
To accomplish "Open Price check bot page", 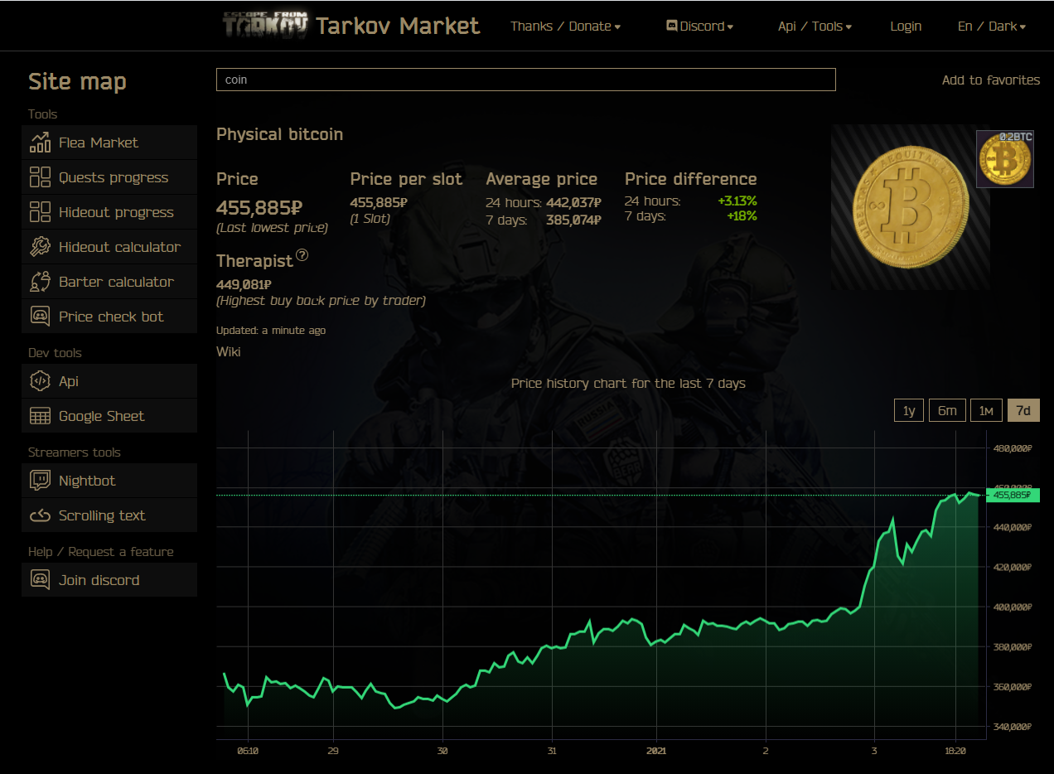I will [x=109, y=317].
